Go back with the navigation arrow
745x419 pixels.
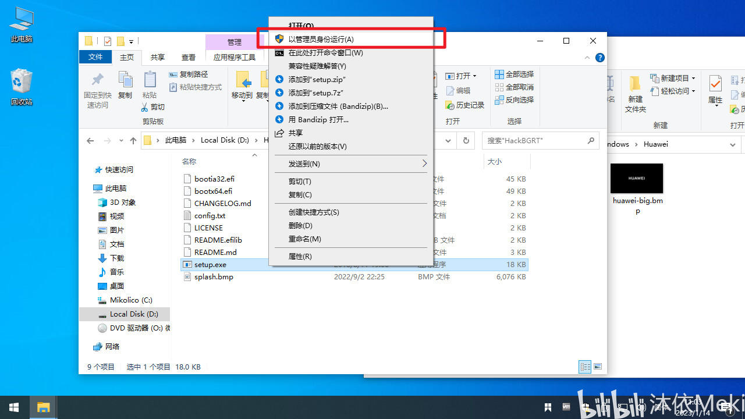click(x=90, y=141)
